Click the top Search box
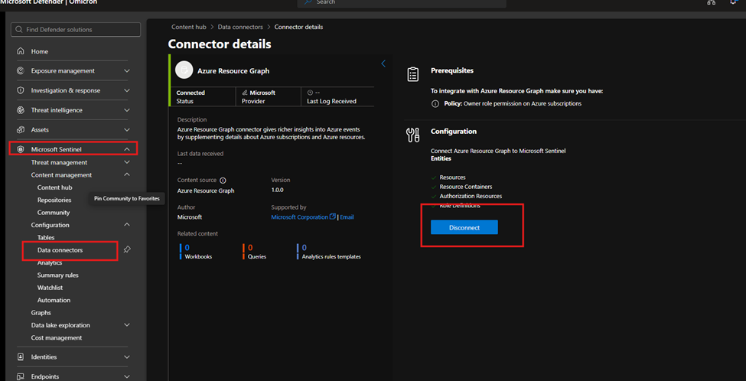Viewport: 746px width, 381px height. [x=402, y=3]
